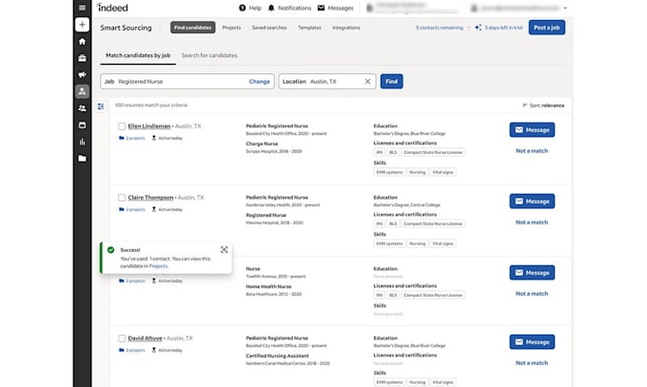Select Match candidates by job tab
647x387 pixels.
point(138,55)
